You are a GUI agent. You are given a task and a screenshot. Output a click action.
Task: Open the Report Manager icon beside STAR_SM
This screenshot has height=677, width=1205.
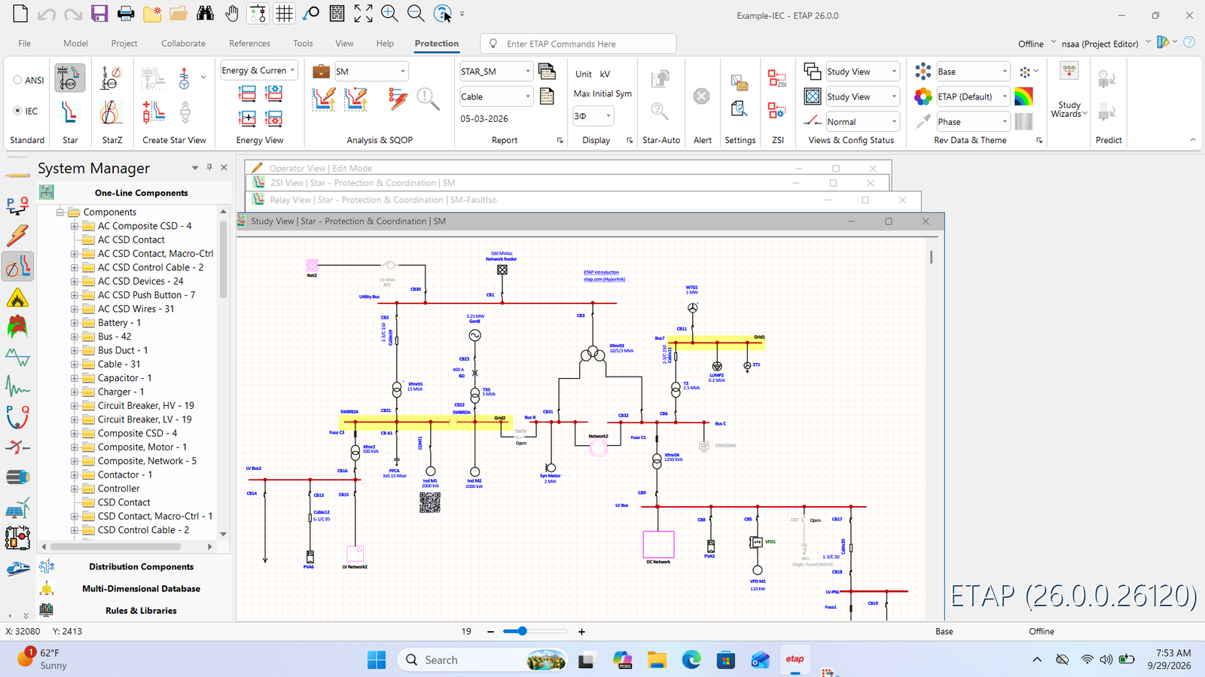pos(548,72)
